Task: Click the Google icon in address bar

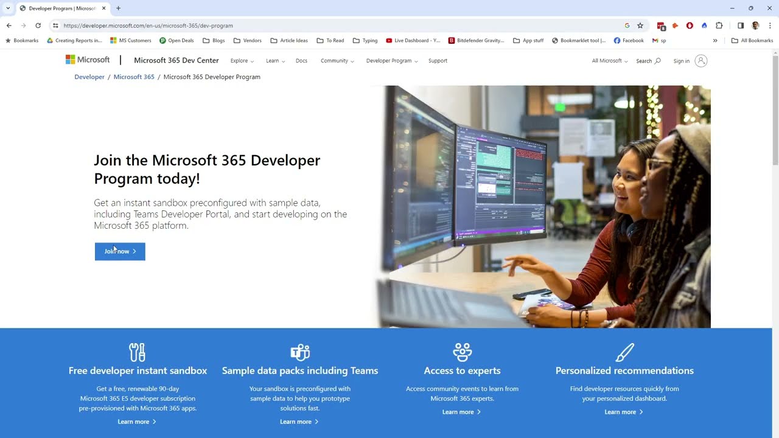Action: pyautogui.click(x=627, y=26)
